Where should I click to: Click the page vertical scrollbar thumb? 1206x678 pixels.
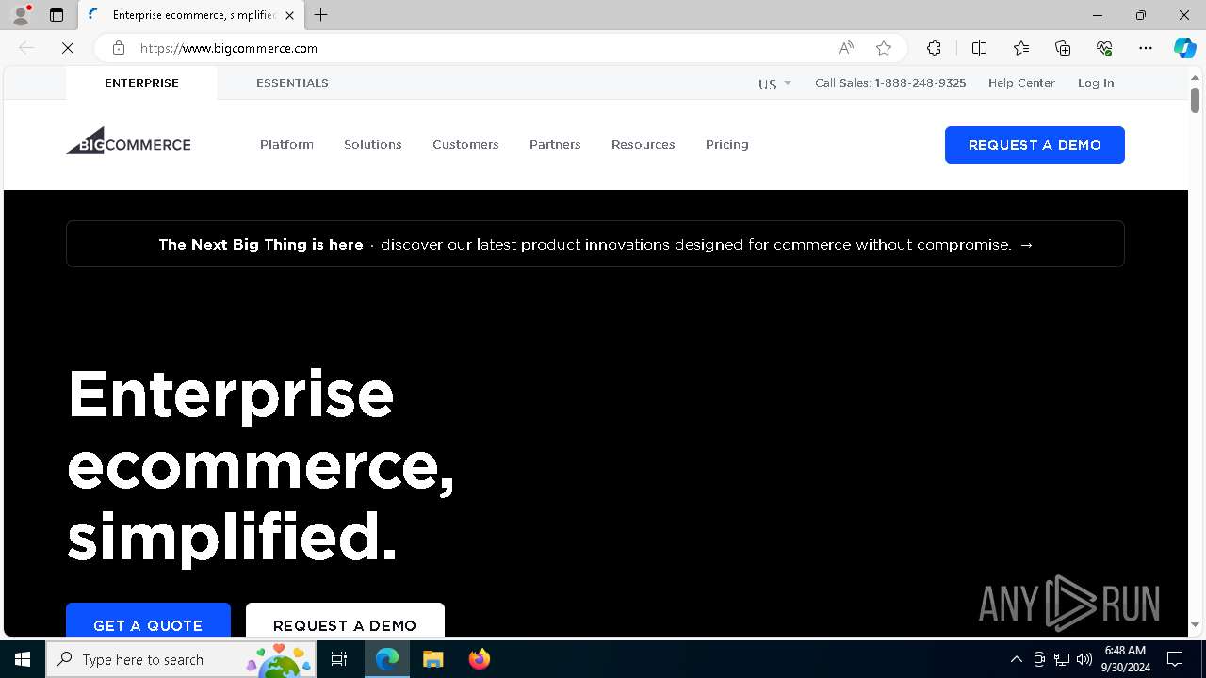click(1195, 99)
